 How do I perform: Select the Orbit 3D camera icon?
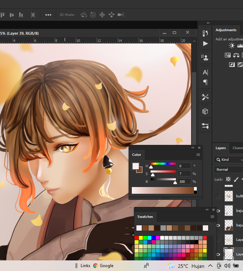(x=84, y=15)
